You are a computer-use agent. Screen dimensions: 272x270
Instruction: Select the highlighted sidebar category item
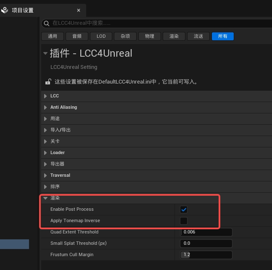point(14,244)
